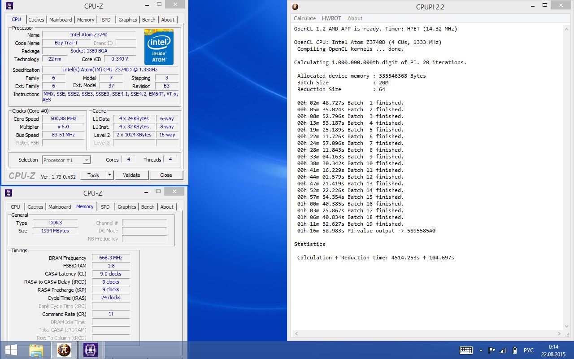This screenshot has width=574, height=359.
Task: Click the DRAM Frequency value 668.3 MHz
Action: (x=111, y=258)
